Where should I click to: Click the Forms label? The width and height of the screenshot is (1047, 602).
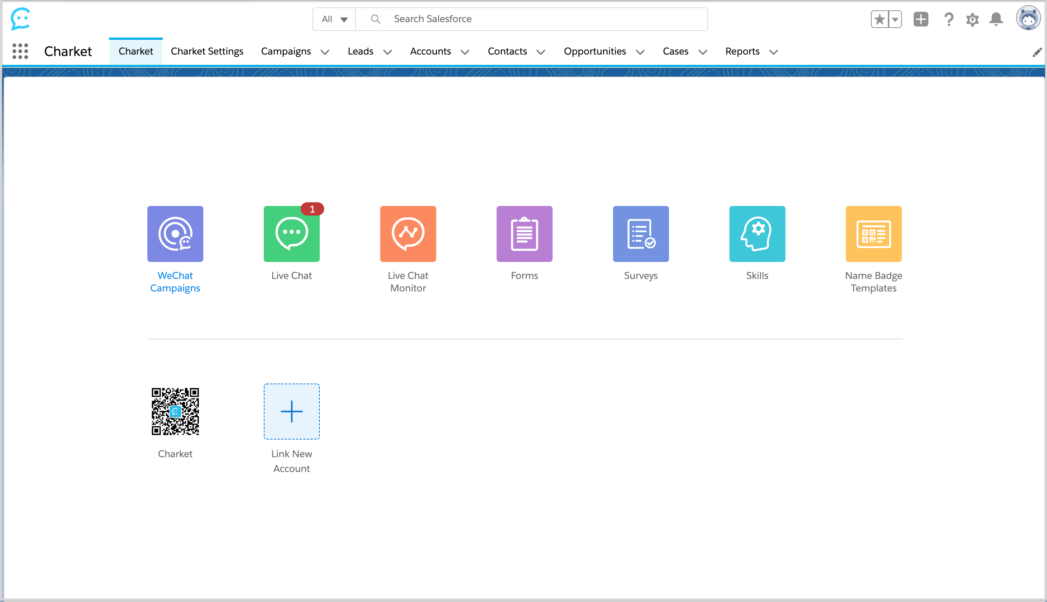(524, 275)
